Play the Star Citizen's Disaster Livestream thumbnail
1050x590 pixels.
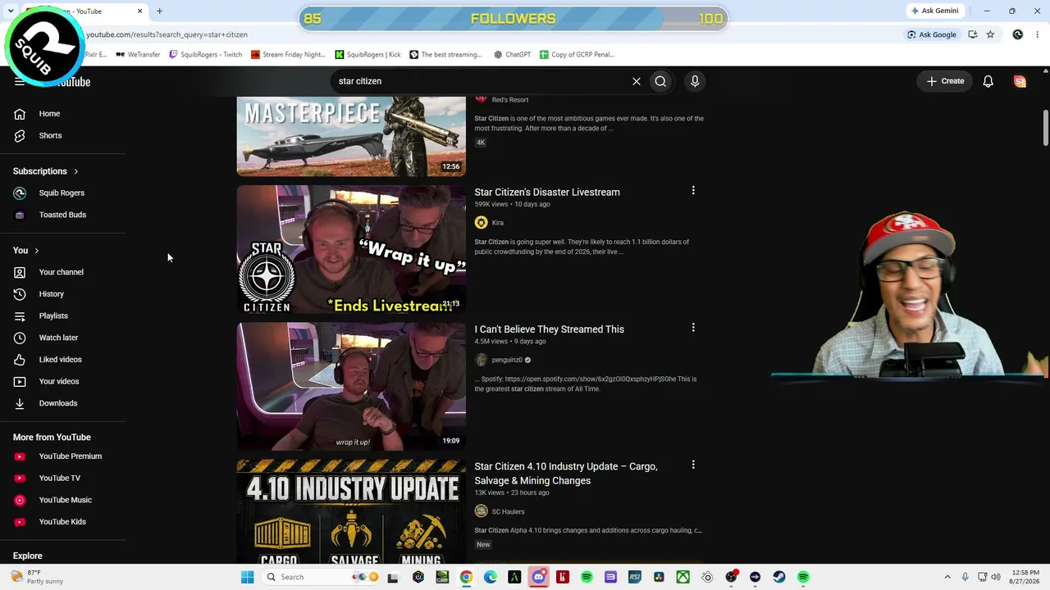click(x=351, y=249)
